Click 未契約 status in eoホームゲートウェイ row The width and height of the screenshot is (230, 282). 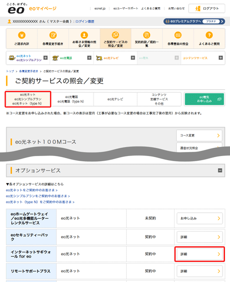click(x=150, y=218)
